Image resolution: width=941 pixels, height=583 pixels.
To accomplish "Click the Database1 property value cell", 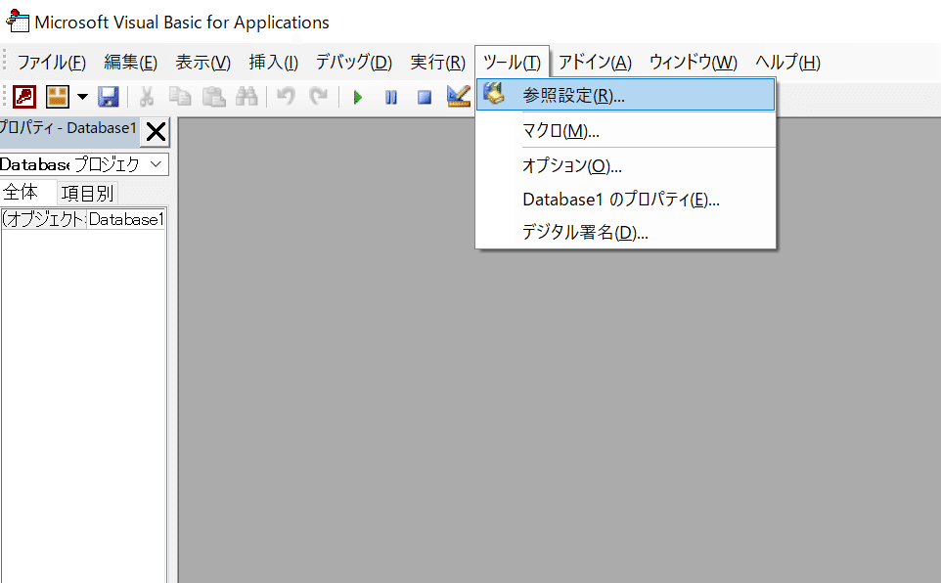I will pos(126,218).
